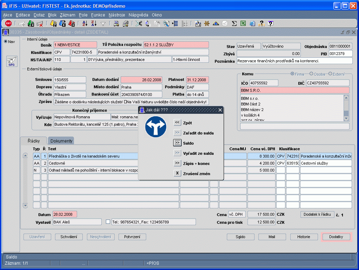The width and height of the screenshot is (359, 270).
Task: Select the Osoba radio button
Action: tap(311, 74)
